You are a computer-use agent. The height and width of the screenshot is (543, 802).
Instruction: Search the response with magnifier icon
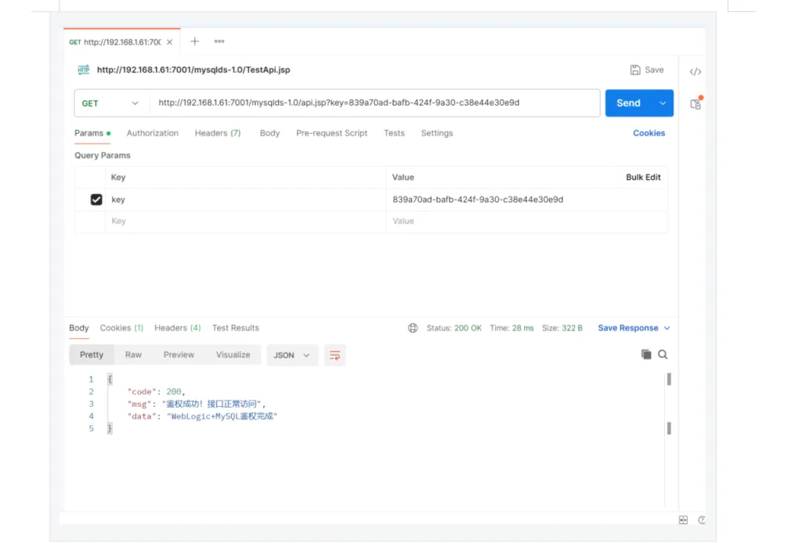(x=663, y=354)
